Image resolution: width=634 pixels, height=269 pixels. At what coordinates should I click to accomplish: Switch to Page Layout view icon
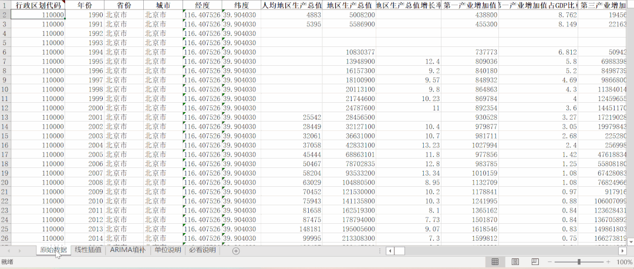pos(515,262)
